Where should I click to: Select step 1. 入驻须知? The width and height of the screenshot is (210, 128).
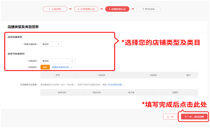55,9
